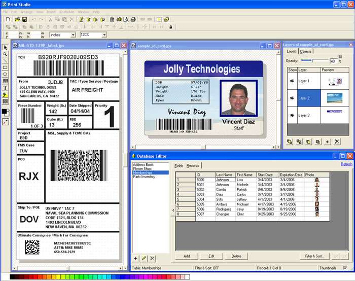The height and width of the screenshot is (281, 355).
Task: Remove the table using X icon below table list
Action: (152, 258)
